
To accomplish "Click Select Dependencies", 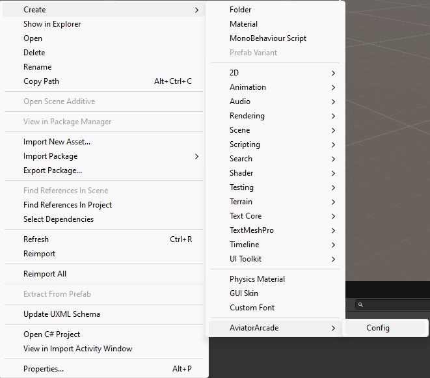I will click(103, 219).
